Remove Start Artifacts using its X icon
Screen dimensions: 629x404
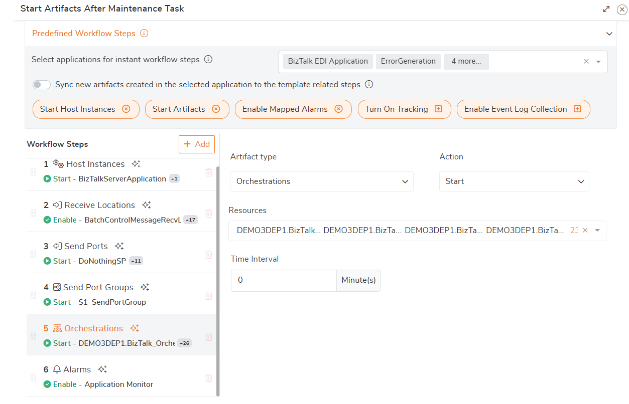pyautogui.click(x=216, y=108)
